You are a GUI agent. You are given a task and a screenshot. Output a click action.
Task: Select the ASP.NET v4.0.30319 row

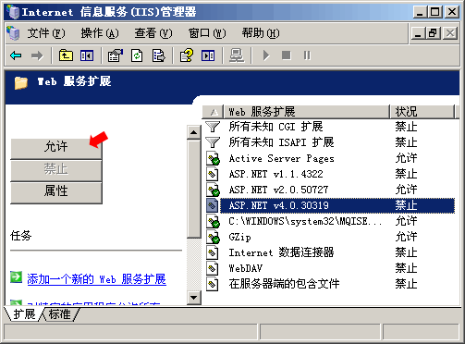[330, 205]
